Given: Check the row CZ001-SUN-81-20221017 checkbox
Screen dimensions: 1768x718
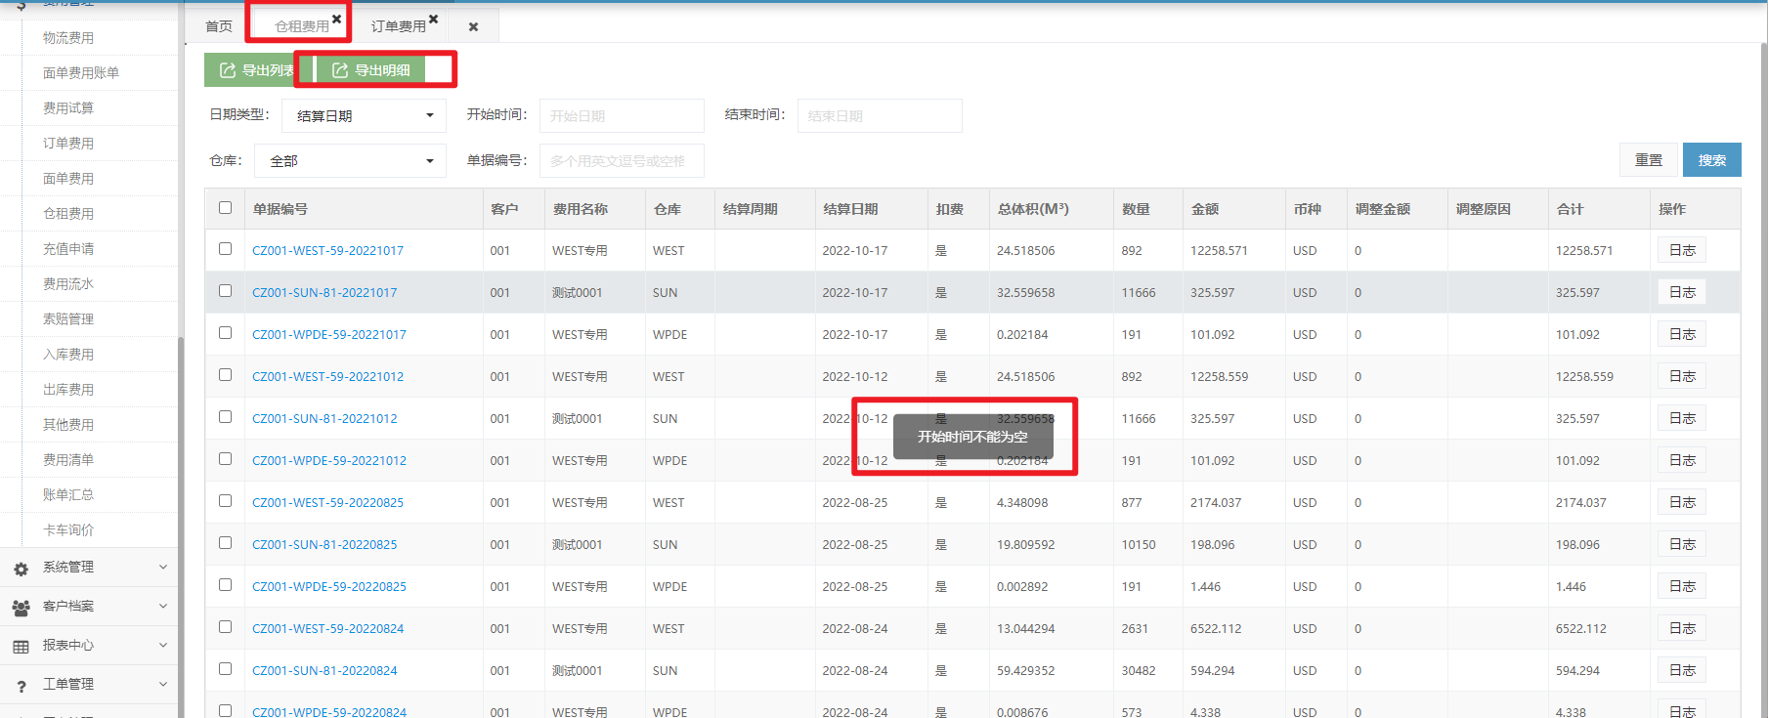Looking at the screenshot, I should point(226,291).
